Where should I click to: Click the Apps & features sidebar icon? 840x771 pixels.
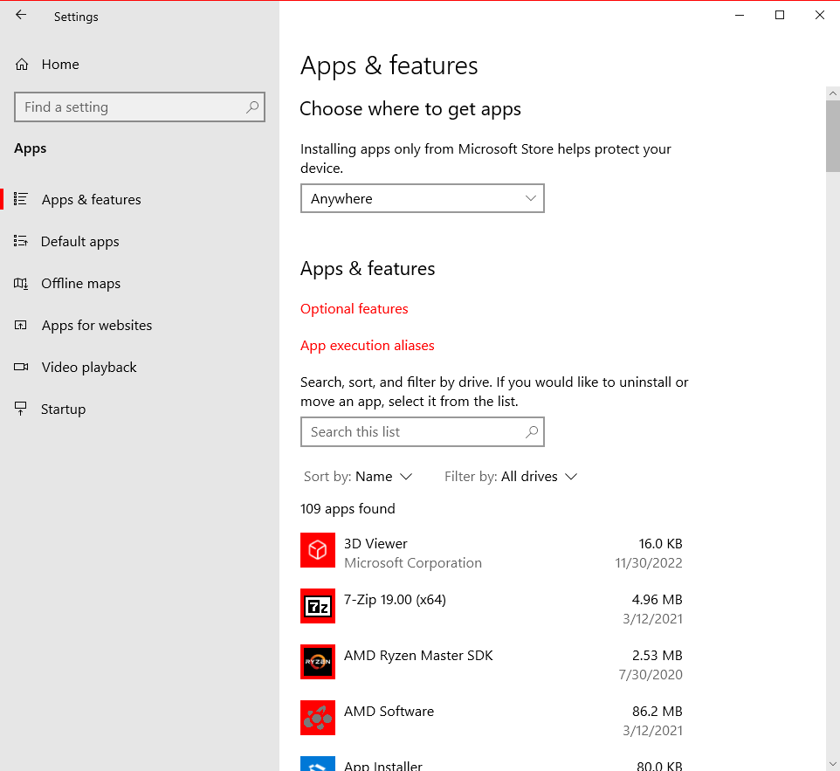[20, 199]
